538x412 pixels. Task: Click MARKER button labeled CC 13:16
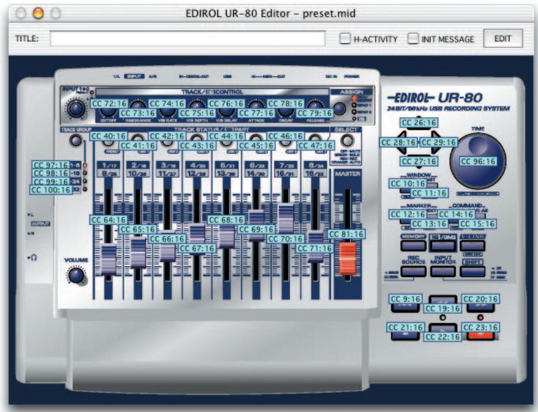coord(429,224)
